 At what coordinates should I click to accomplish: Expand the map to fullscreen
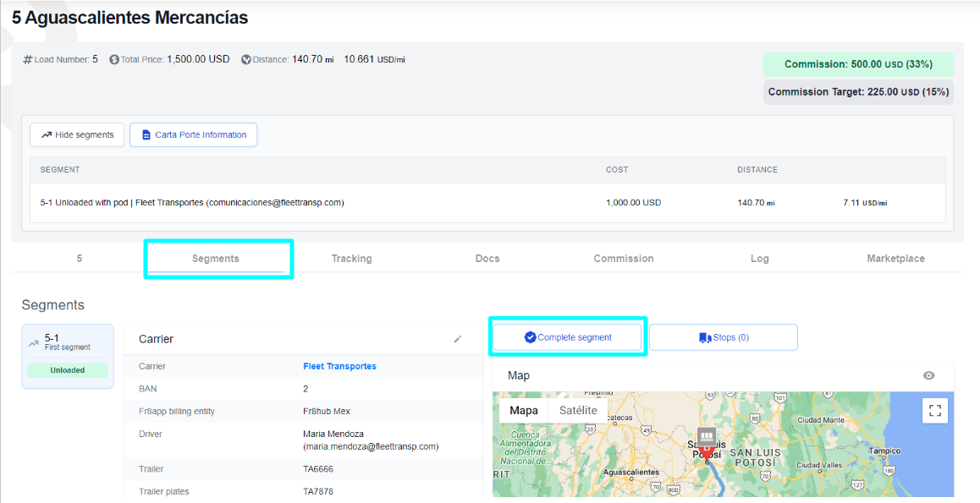click(x=935, y=410)
